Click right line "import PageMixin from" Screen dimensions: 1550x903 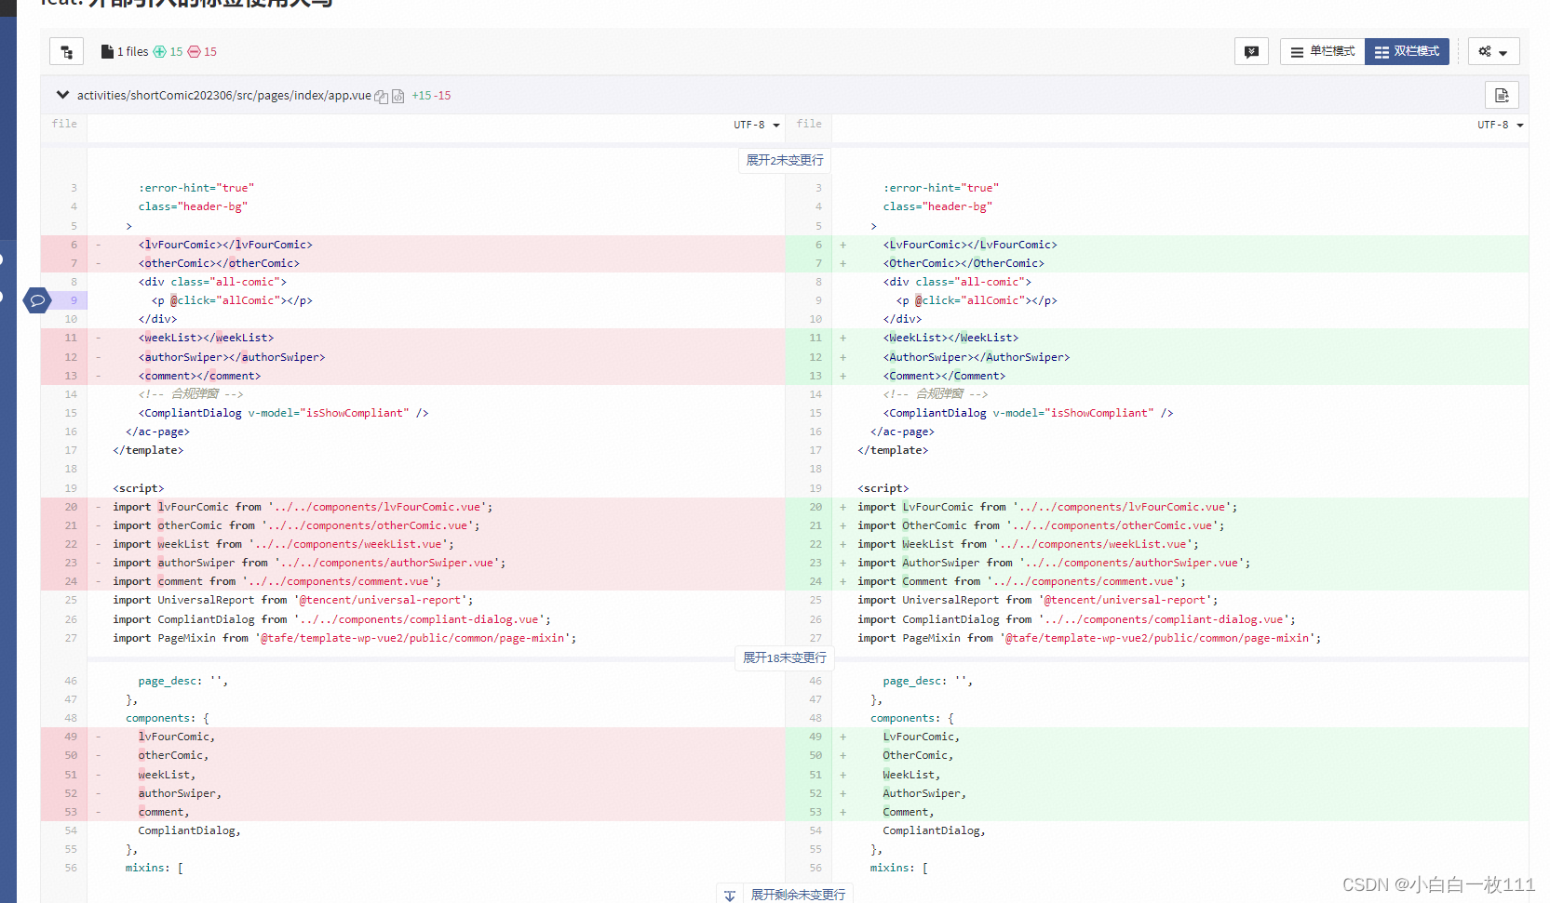pyautogui.click(x=1089, y=638)
